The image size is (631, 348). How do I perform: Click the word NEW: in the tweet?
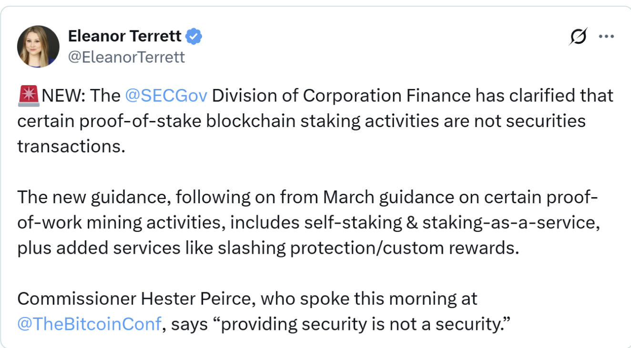(x=64, y=96)
